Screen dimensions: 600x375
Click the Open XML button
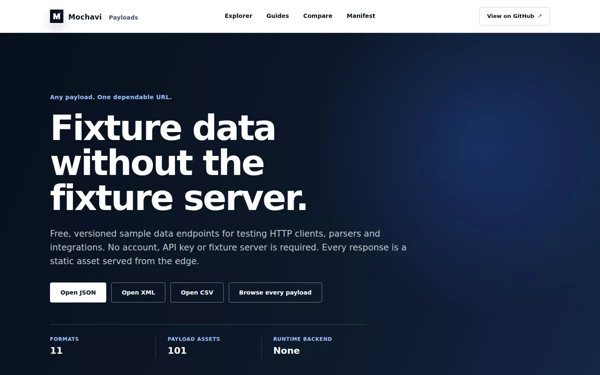tap(138, 292)
